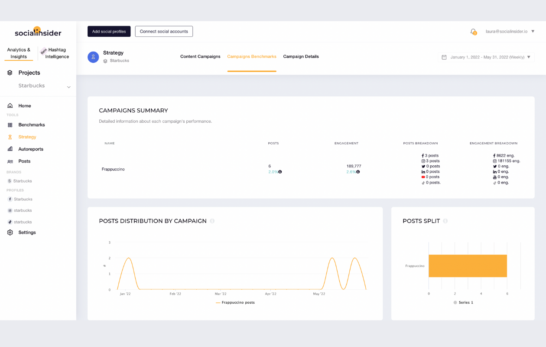The height and width of the screenshot is (347, 546).
Task: Click the blue Strategy circle icon in header
Action: click(93, 57)
